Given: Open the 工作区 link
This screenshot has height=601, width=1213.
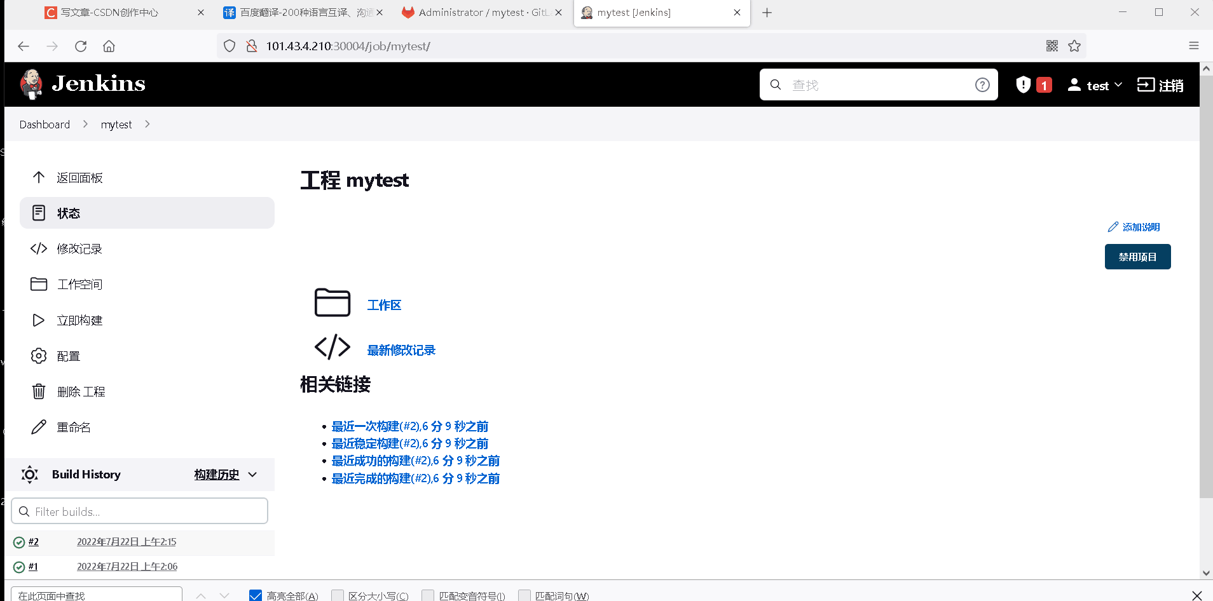Looking at the screenshot, I should pos(384,305).
